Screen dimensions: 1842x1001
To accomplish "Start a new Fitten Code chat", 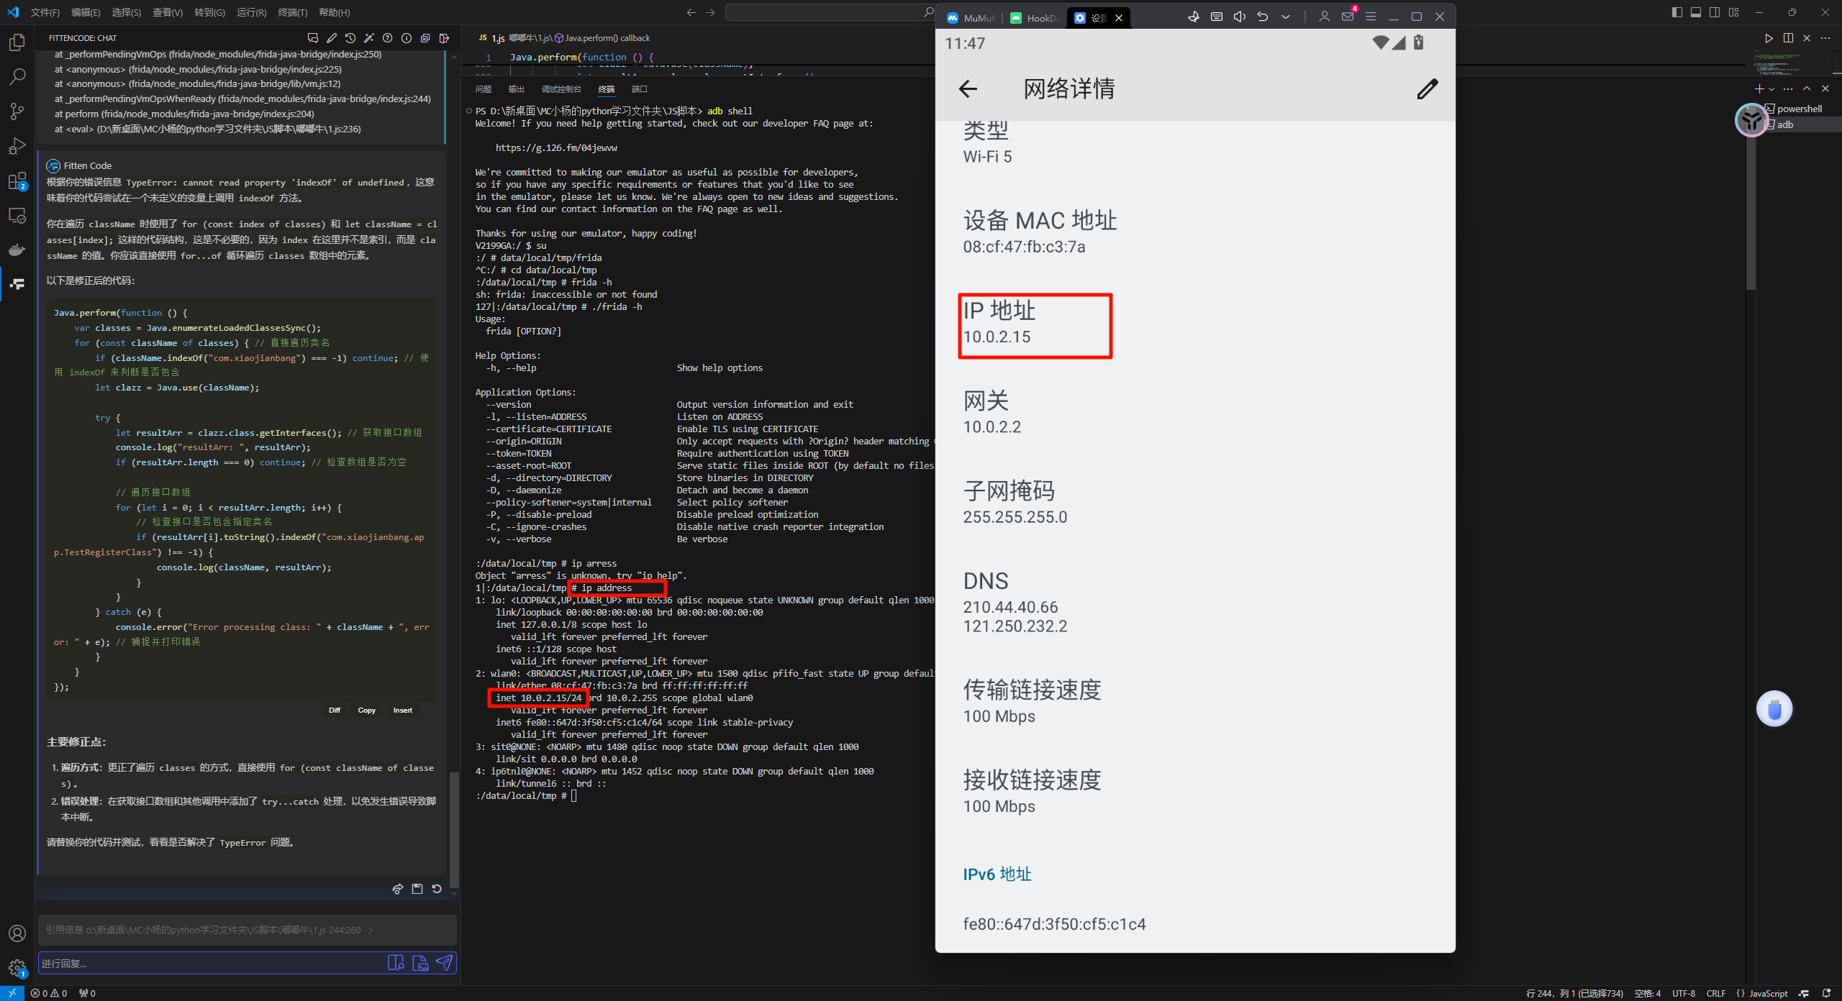I will click(312, 38).
